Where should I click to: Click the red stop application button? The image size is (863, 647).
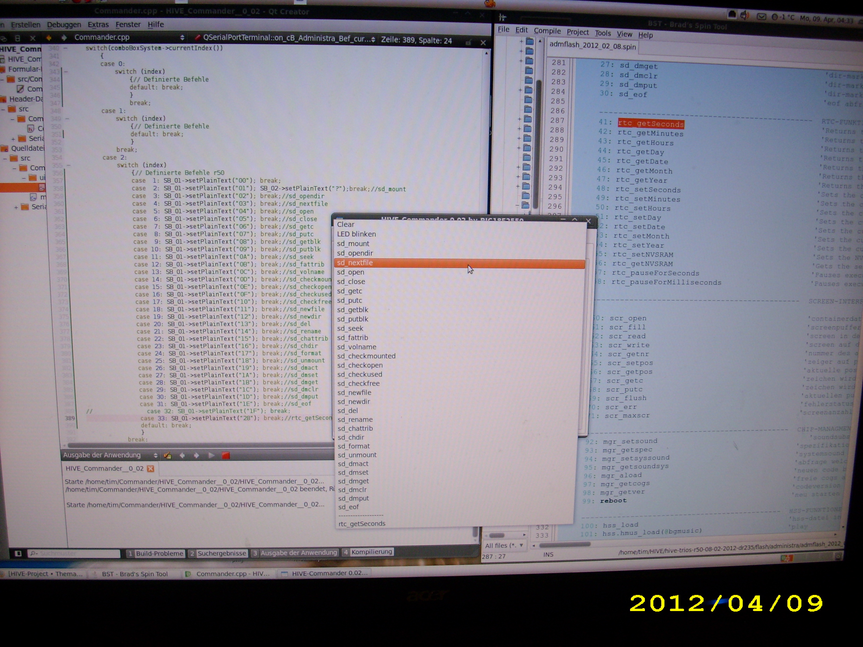(226, 455)
